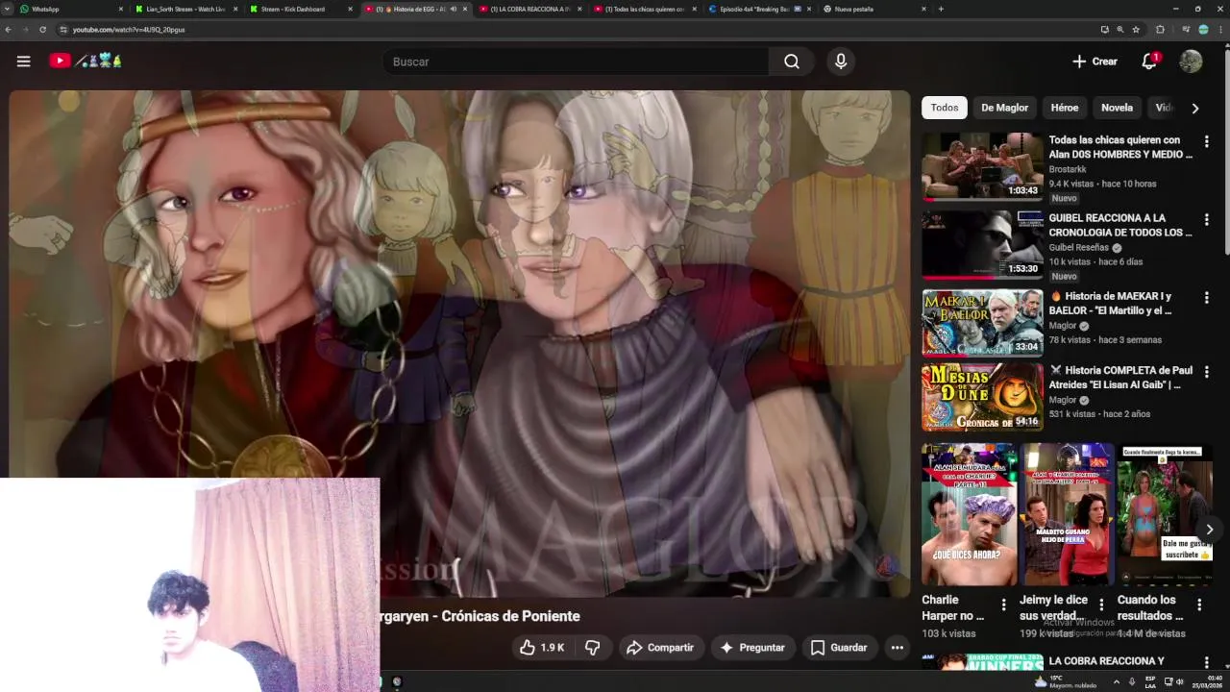Show next shorts in the shelf

pos(1210,529)
